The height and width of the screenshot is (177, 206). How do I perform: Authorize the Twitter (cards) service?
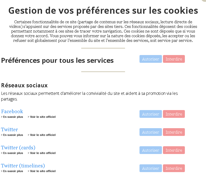tap(151, 150)
